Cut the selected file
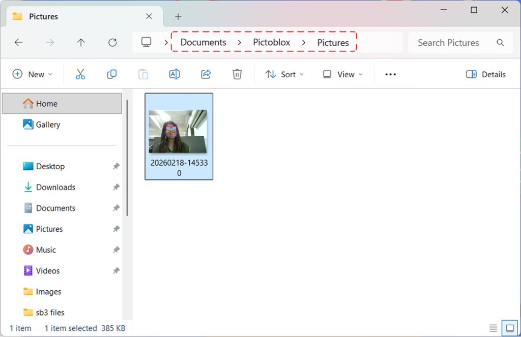 click(80, 74)
